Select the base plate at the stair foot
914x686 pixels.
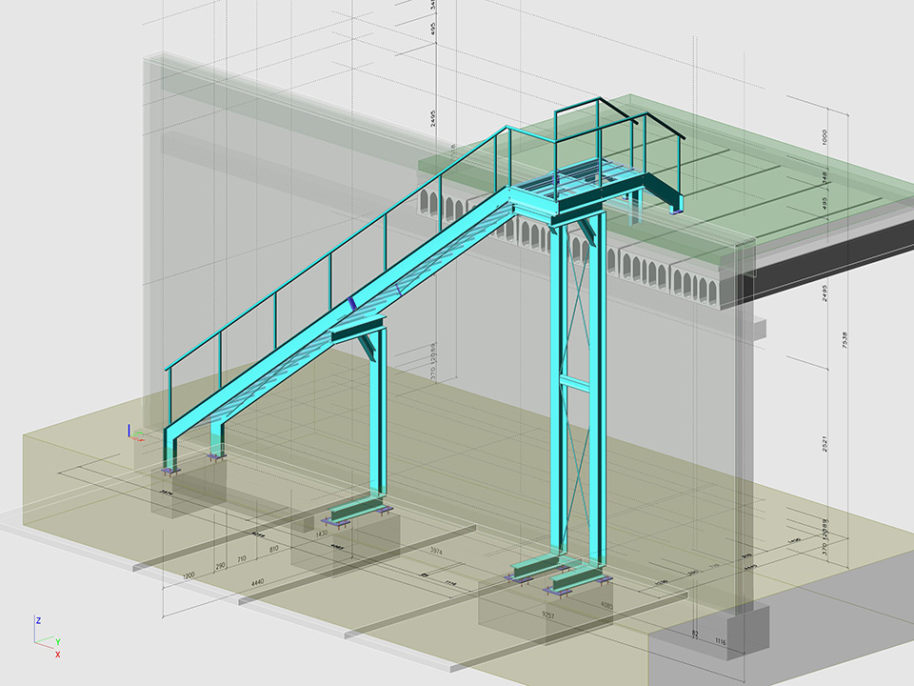pyautogui.click(x=169, y=471)
